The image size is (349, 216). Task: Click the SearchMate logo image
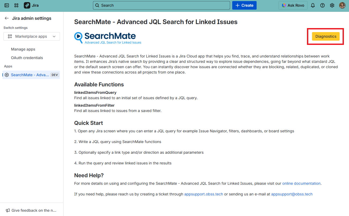click(107, 38)
